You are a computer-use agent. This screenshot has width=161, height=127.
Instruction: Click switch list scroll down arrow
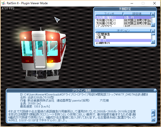[153, 25]
